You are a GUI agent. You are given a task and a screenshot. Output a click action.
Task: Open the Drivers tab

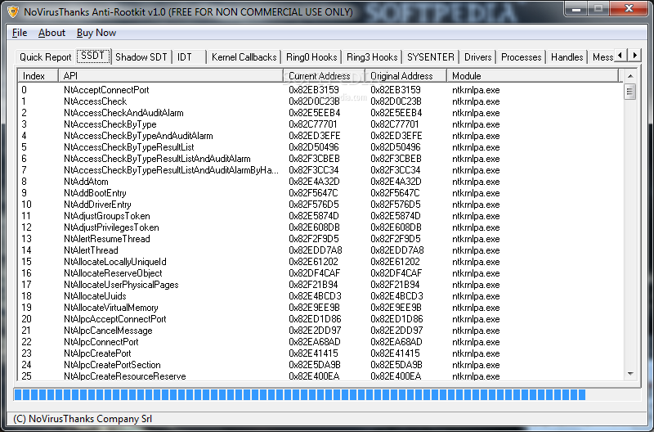tap(478, 57)
